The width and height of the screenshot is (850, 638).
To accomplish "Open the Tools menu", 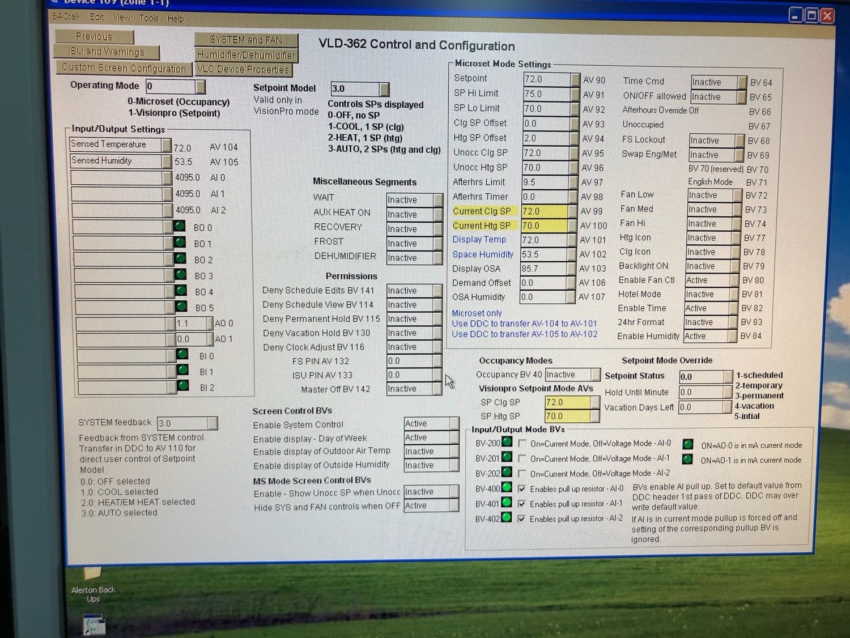I will (149, 18).
